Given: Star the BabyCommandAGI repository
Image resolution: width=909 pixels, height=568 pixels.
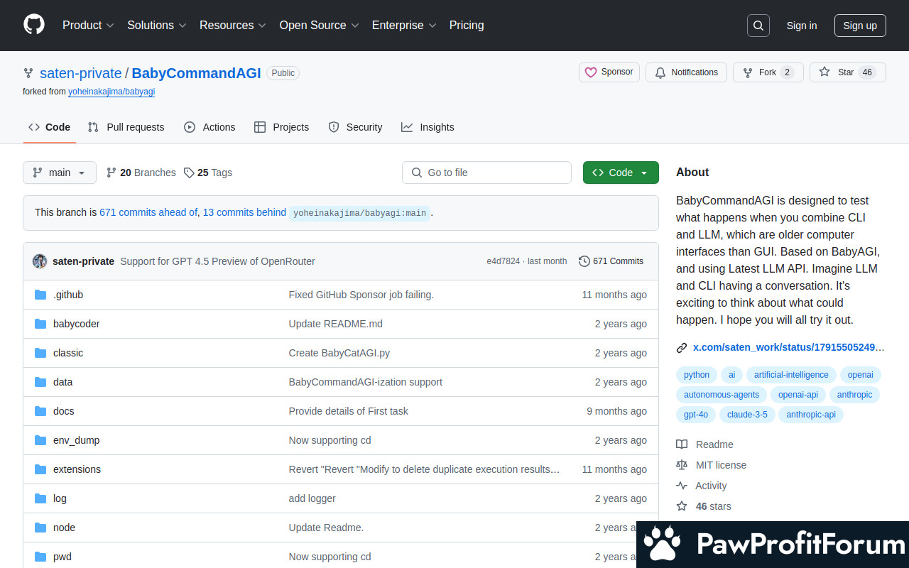Looking at the screenshot, I should tap(837, 72).
